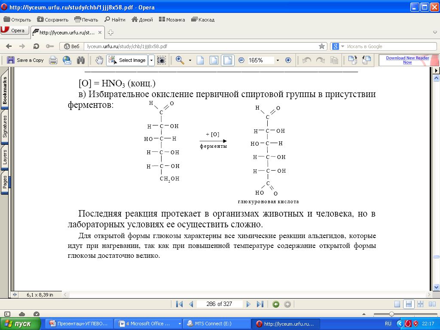Go to previous PDF page
Viewport: 440px width, 330px height.
coord(191,304)
